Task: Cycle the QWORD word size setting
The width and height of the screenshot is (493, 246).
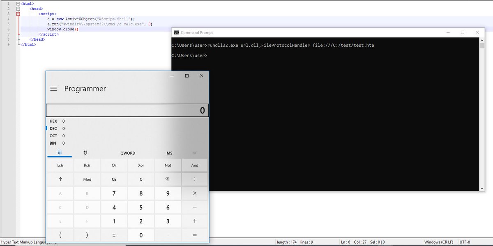Action: [x=128, y=153]
